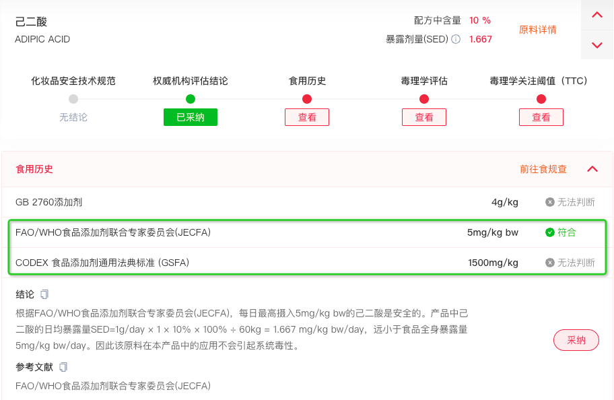Open the info tooltip beside 暴露剂量(SED)

tap(454, 38)
